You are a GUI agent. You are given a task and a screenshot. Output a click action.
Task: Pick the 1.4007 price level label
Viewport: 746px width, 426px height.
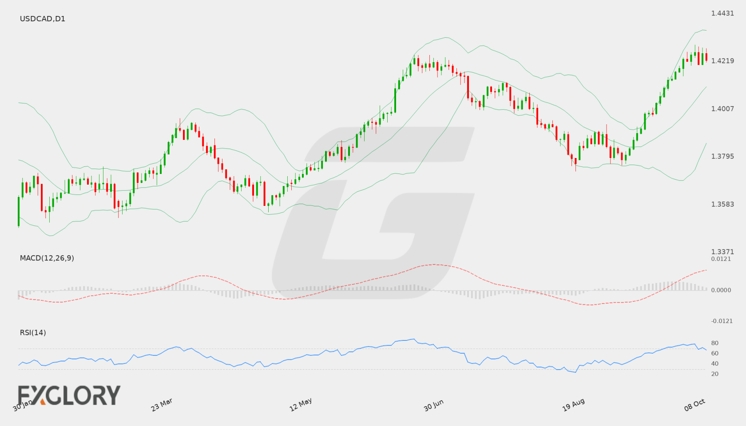coord(722,109)
